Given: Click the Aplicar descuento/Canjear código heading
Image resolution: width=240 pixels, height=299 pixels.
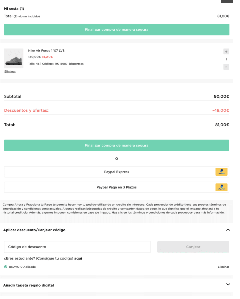Looking at the screenshot, I should tap(34, 230).
